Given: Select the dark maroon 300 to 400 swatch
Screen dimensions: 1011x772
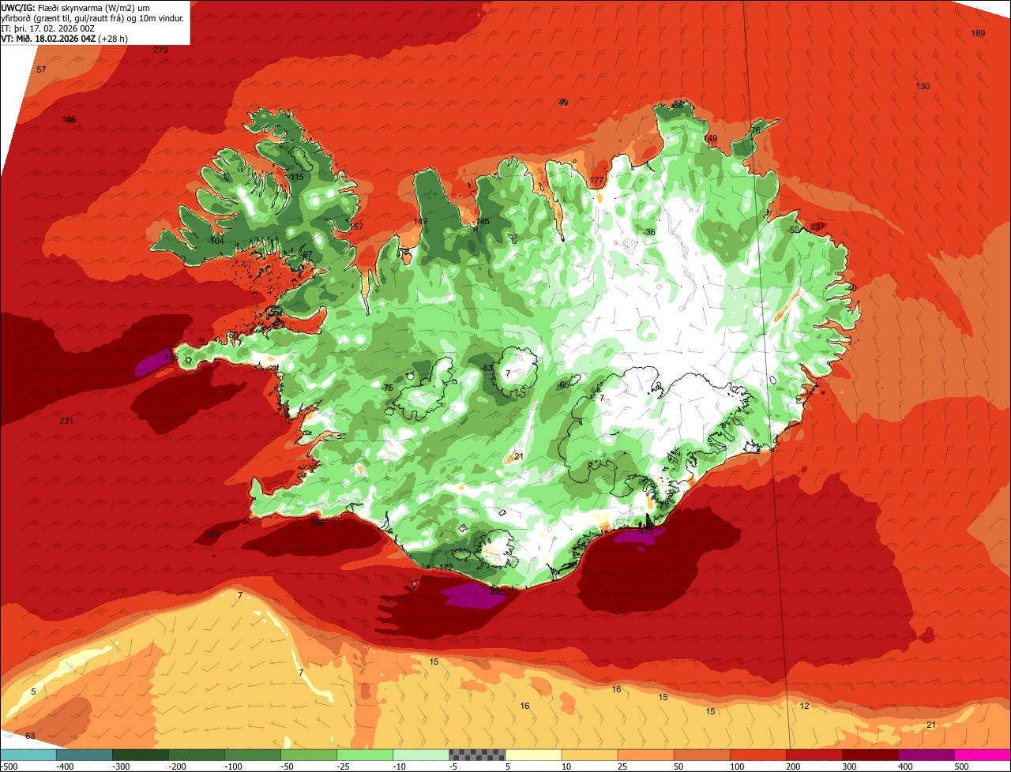Looking at the screenshot, I should (870, 755).
